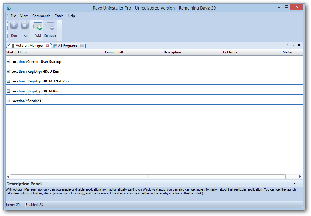Select the 'Location : Current User Startup' row text

click(x=36, y=62)
